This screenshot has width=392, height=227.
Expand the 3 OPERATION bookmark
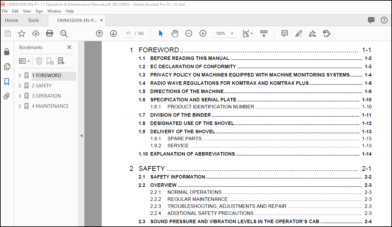(20, 96)
